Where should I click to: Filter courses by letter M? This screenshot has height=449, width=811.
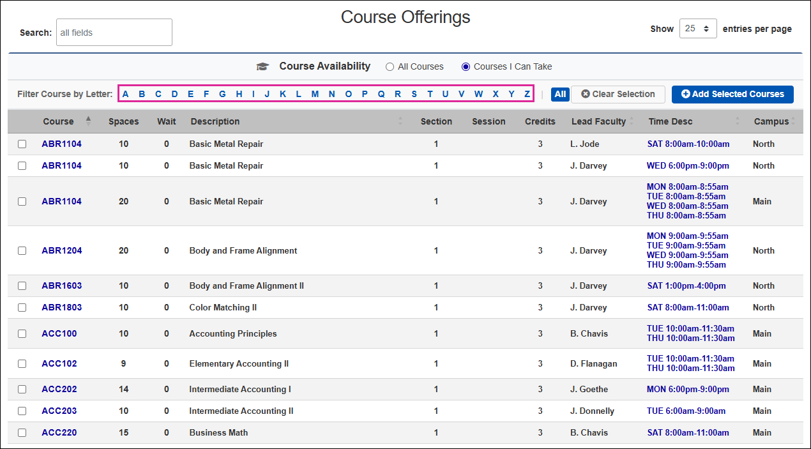(315, 94)
